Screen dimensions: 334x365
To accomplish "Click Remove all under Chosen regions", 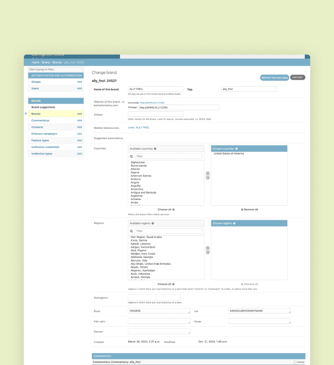I will click(x=249, y=284).
